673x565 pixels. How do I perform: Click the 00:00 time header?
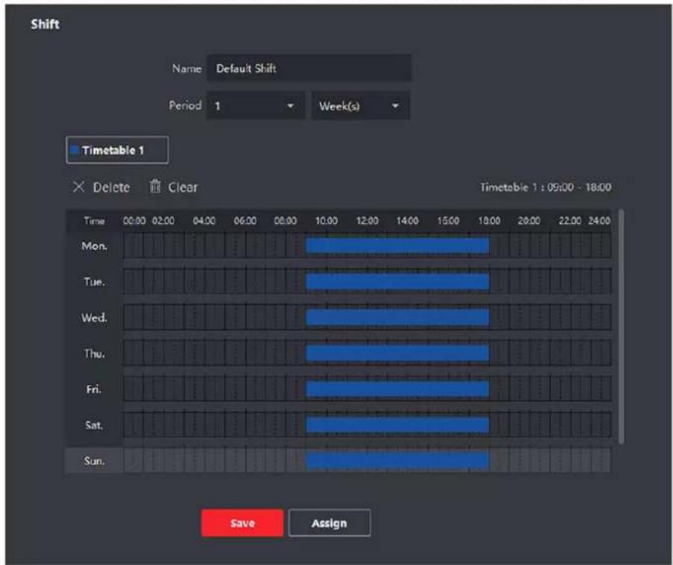point(134,220)
